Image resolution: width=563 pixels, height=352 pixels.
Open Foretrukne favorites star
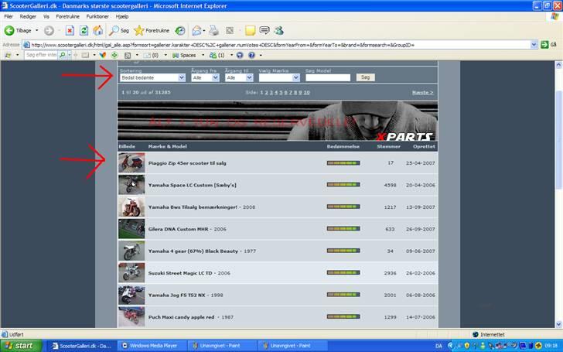(152, 30)
